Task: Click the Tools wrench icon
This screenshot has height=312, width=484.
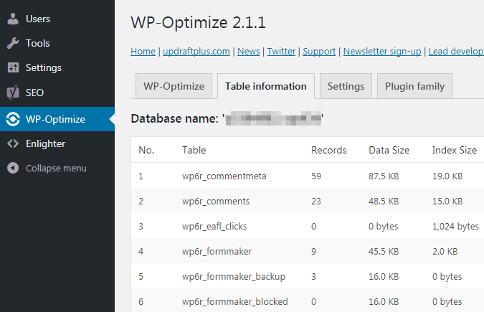Action: (x=13, y=43)
